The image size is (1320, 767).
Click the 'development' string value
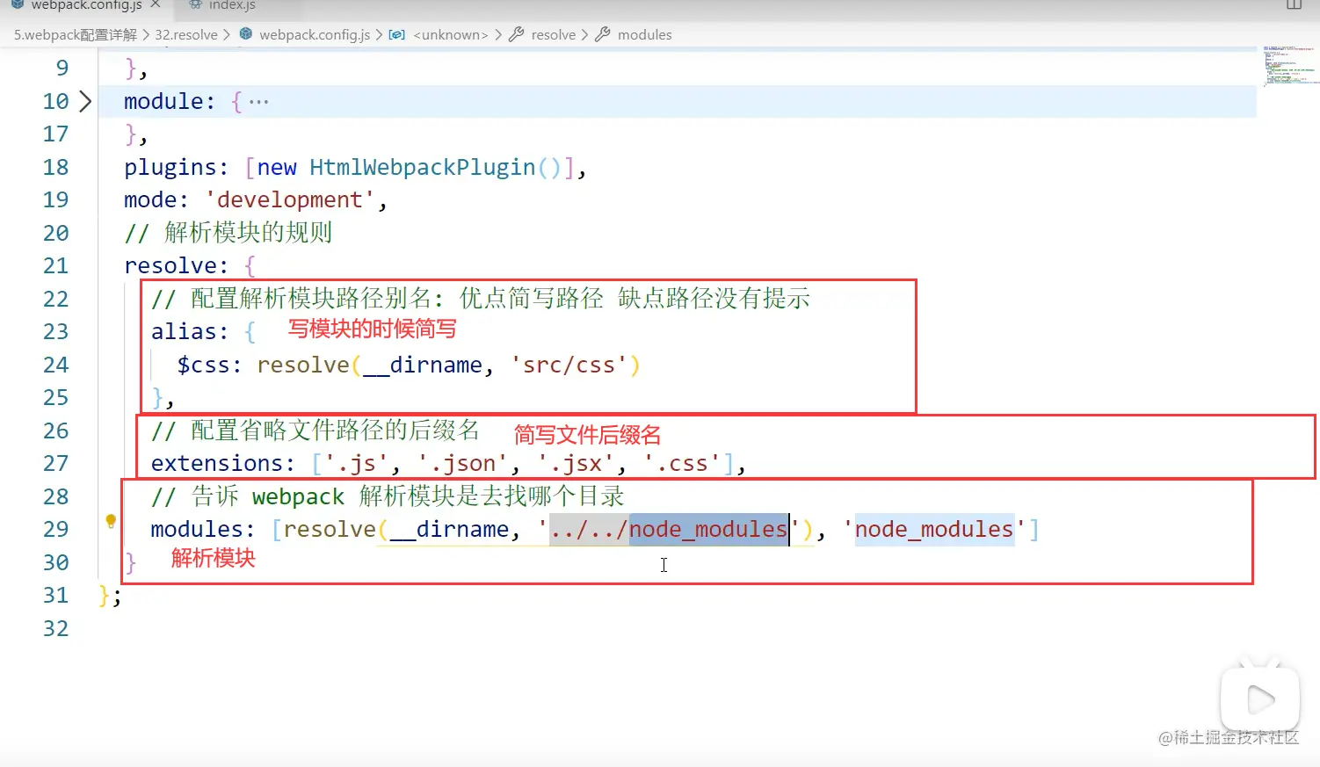[290, 200]
